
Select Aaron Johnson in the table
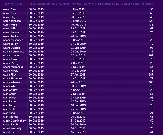pos(12,21)
